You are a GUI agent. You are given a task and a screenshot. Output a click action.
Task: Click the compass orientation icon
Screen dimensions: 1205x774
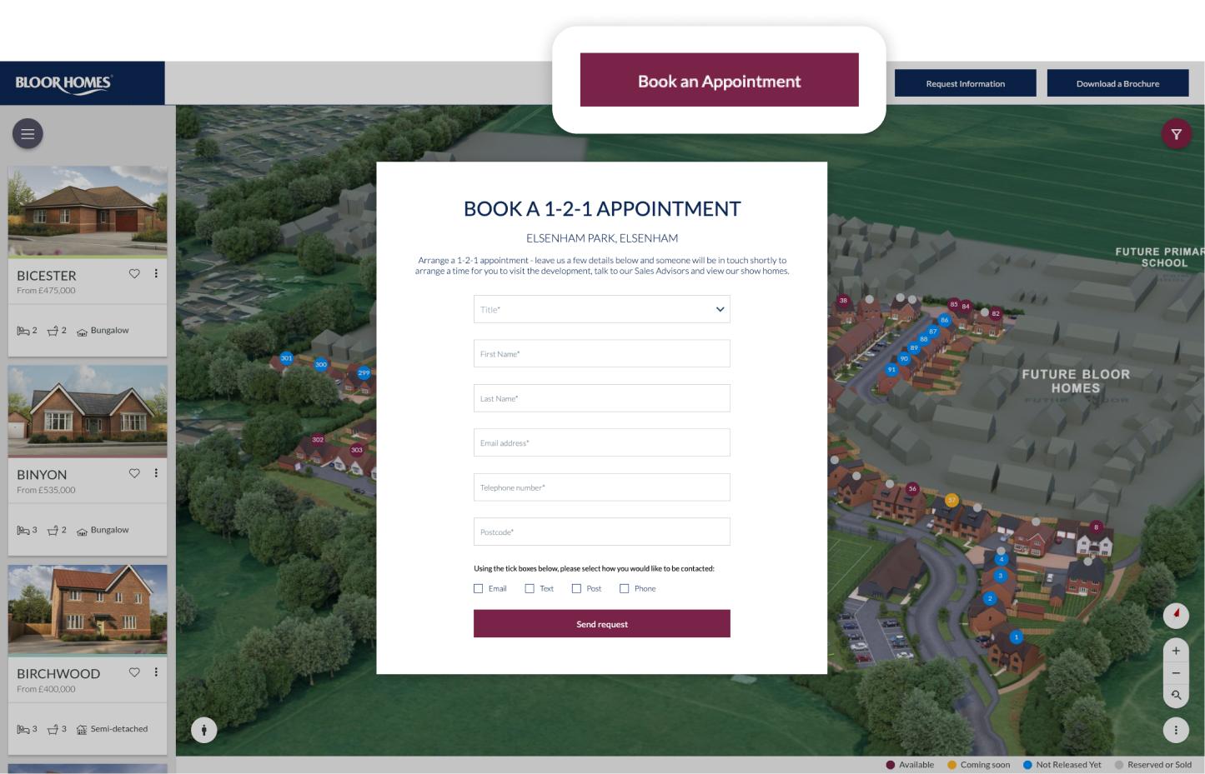[x=1176, y=616]
